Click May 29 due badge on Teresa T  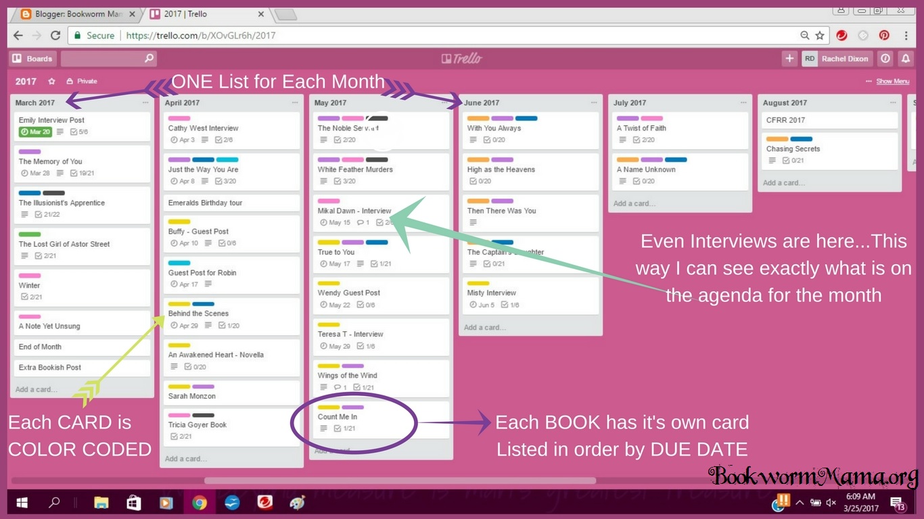tap(335, 346)
